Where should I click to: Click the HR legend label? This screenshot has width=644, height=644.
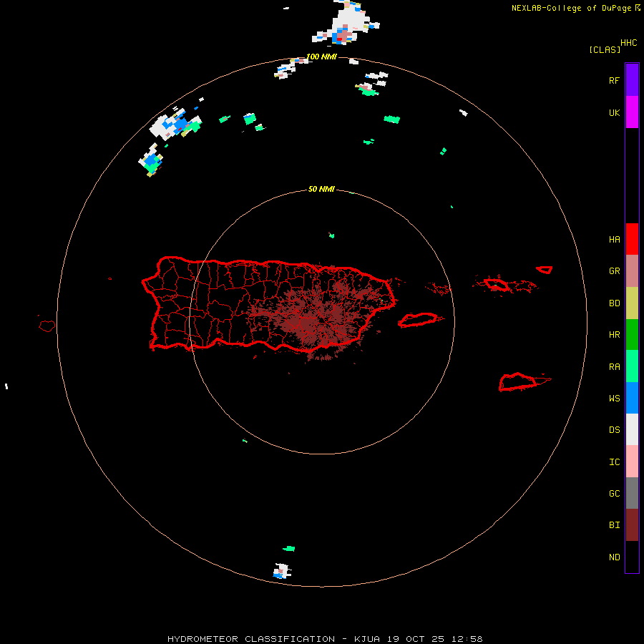click(614, 335)
